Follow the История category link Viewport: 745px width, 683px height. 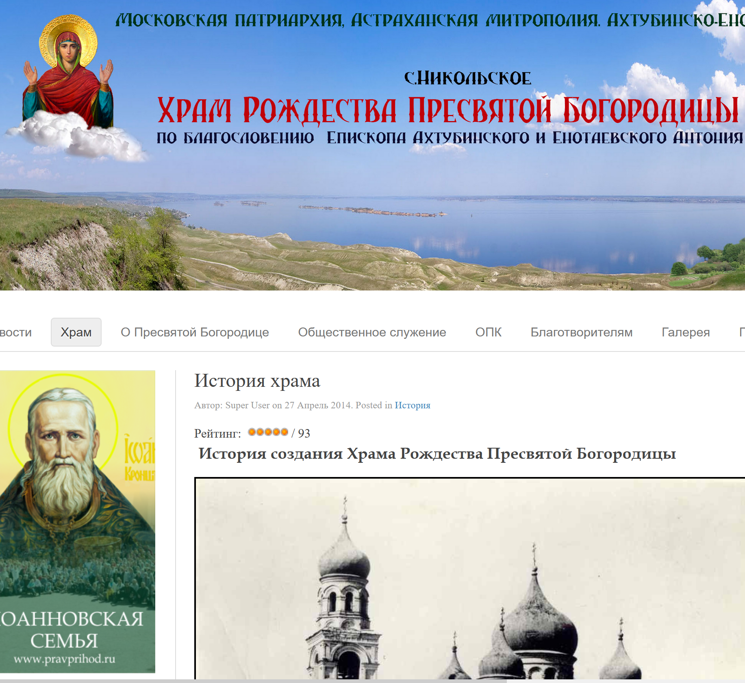tap(412, 405)
